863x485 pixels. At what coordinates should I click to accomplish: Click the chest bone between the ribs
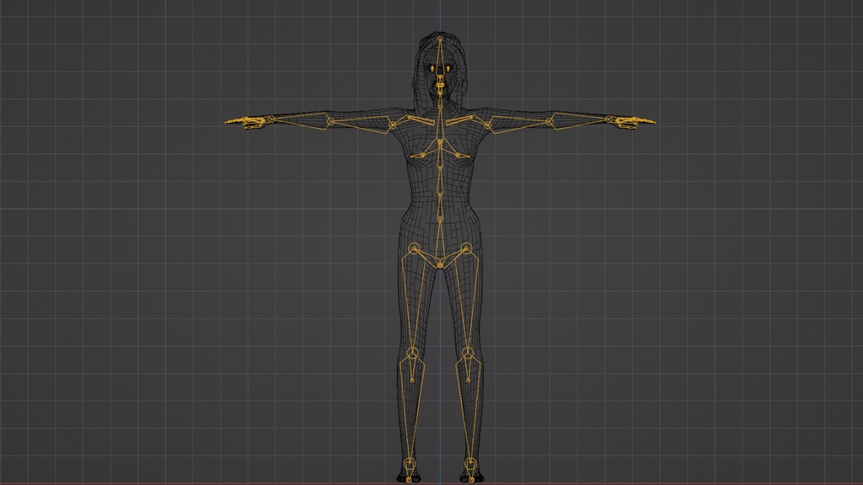pos(440,156)
